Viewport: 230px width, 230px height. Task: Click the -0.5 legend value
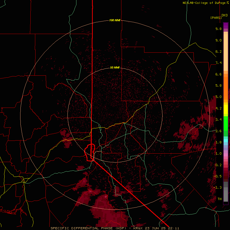tap(217, 176)
